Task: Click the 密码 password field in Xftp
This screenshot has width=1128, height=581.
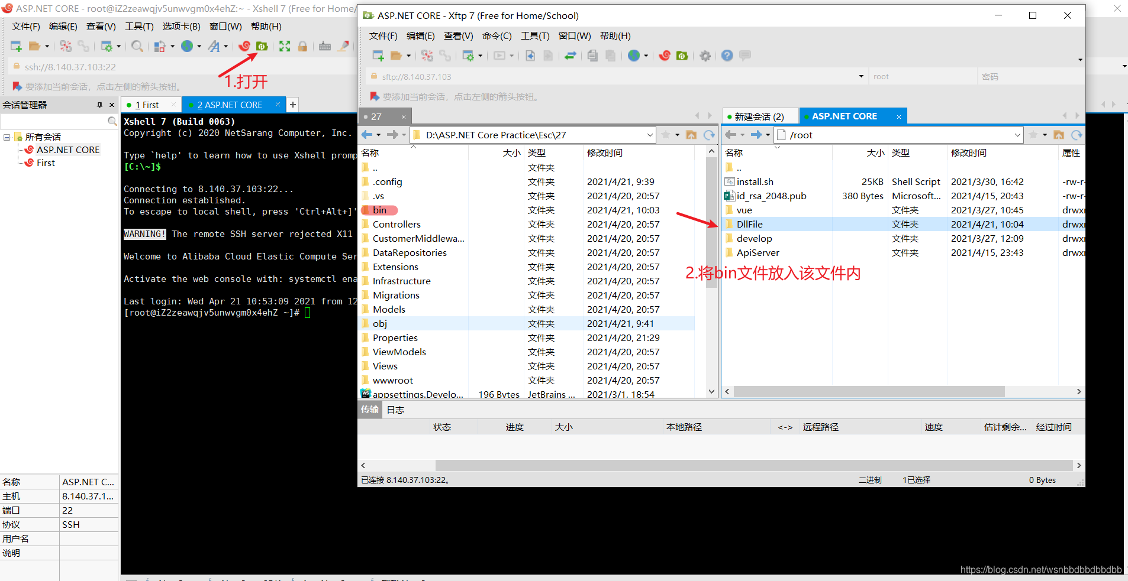Action: [1030, 76]
